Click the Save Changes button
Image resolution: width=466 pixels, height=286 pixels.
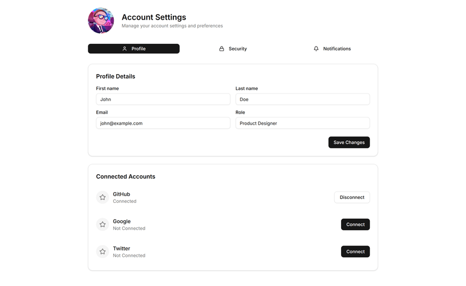tap(349, 142)
